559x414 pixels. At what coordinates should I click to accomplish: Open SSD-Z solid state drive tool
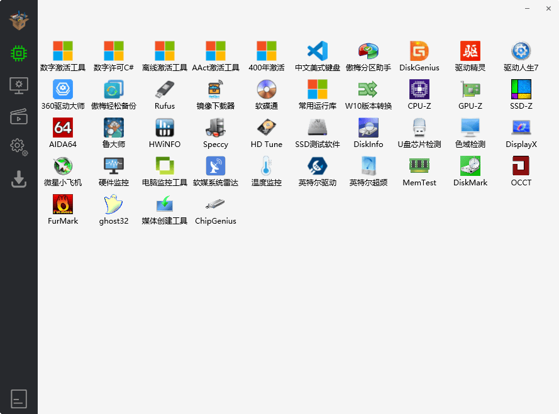click(521, 94)
